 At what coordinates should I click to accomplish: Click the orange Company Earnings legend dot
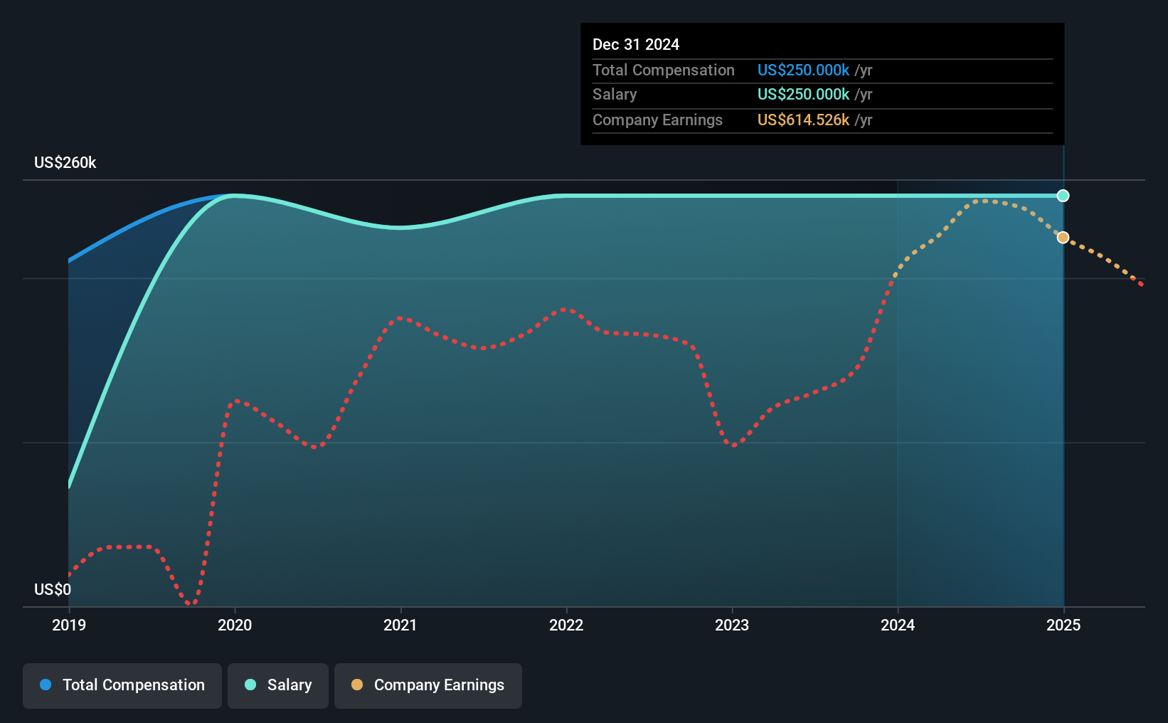[x=357, y=685]
